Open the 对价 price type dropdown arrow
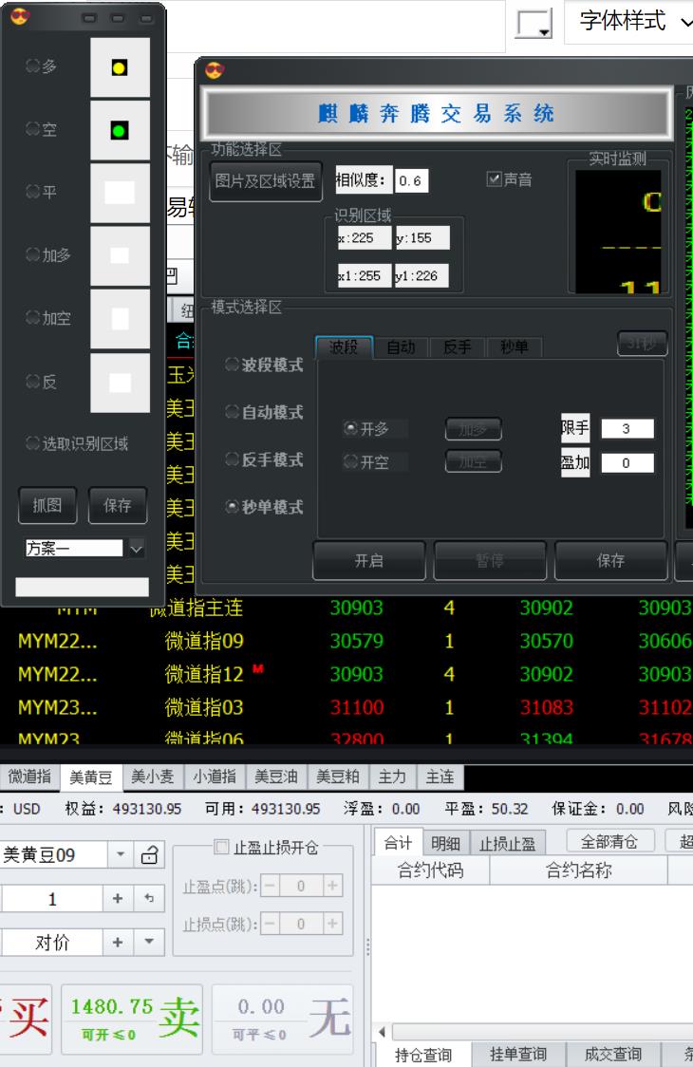 (x=148, y=943)
